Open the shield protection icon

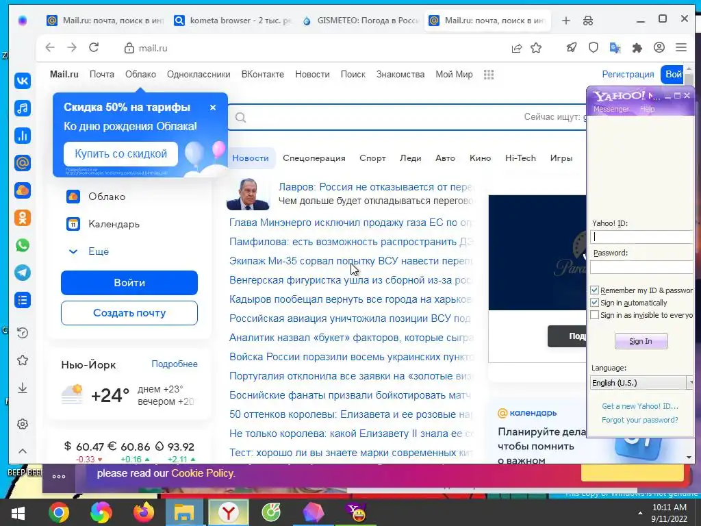(594, 47)
